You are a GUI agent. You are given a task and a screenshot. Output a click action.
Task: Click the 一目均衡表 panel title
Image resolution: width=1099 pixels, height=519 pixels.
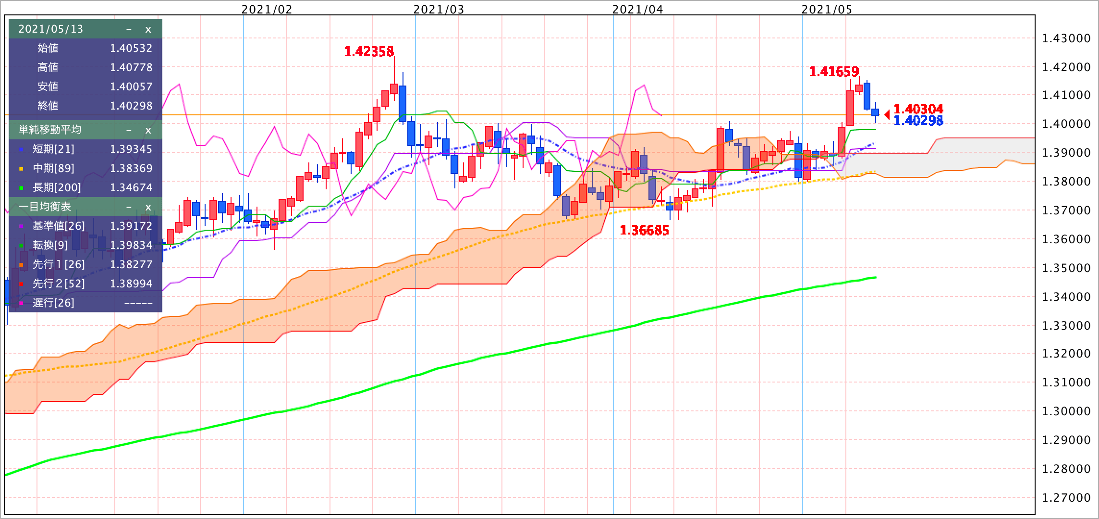click(45, 207)
